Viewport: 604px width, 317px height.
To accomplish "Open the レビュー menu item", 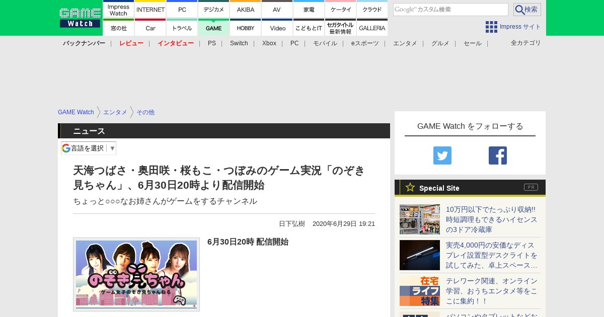I will pyautogui.click(x=131, y=43).
